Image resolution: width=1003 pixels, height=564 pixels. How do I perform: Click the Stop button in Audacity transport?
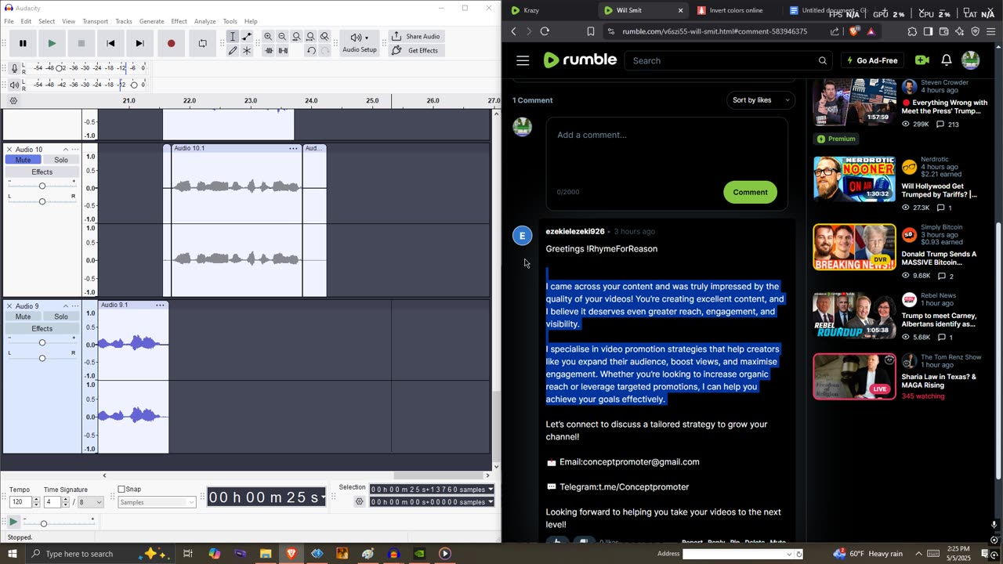pos(81,43)
